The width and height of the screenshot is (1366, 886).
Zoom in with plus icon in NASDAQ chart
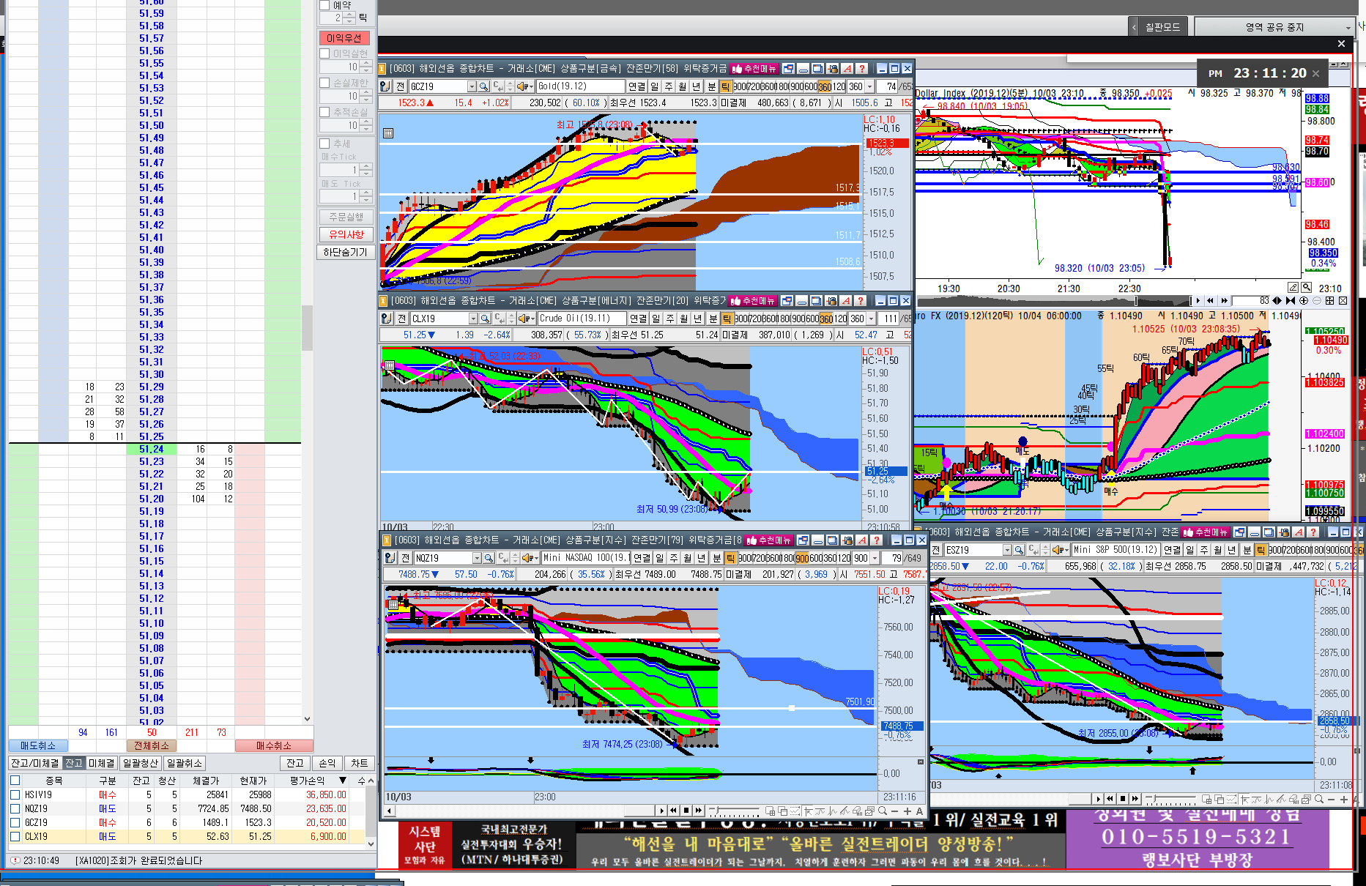point(907,811)
